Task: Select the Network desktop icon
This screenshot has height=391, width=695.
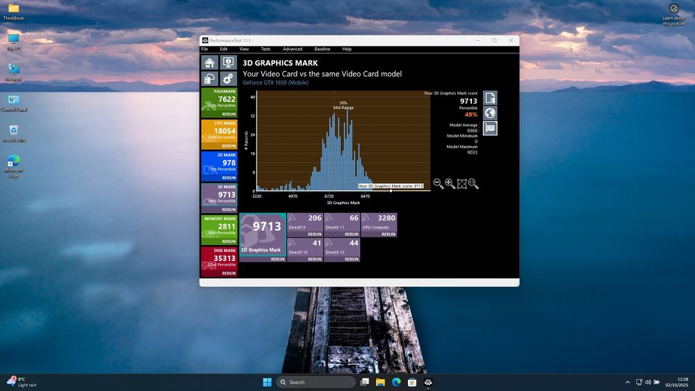Action: [14, 73]
